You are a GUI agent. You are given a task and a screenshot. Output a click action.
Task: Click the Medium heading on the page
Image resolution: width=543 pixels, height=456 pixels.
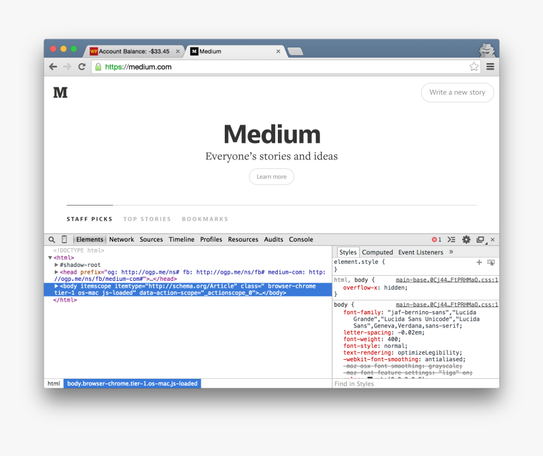tap(272, 134)
